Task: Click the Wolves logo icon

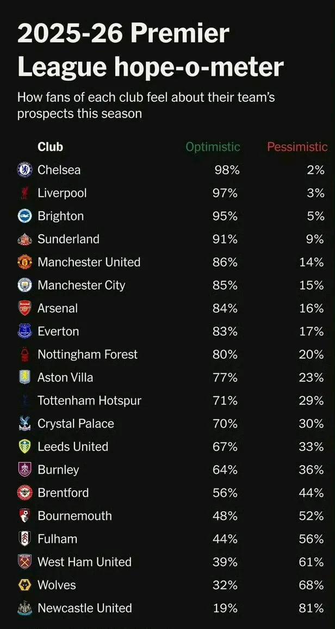Action: click(x=25, y=585)
